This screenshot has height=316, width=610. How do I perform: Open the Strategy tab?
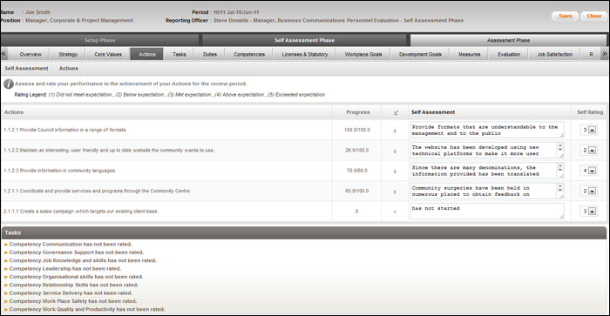68,54
